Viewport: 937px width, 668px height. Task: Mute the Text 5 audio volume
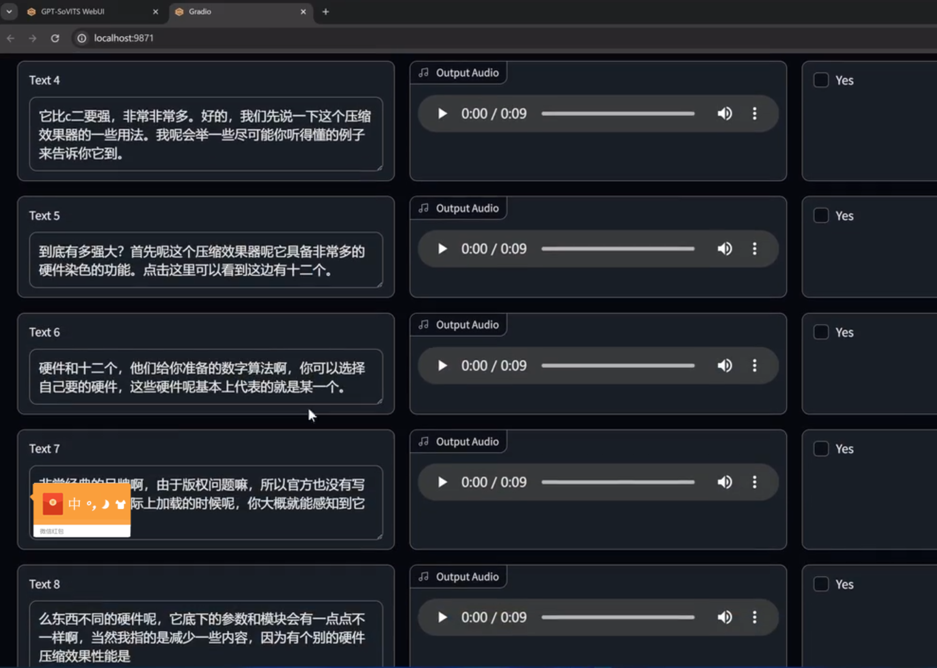[x=725, y=249]
